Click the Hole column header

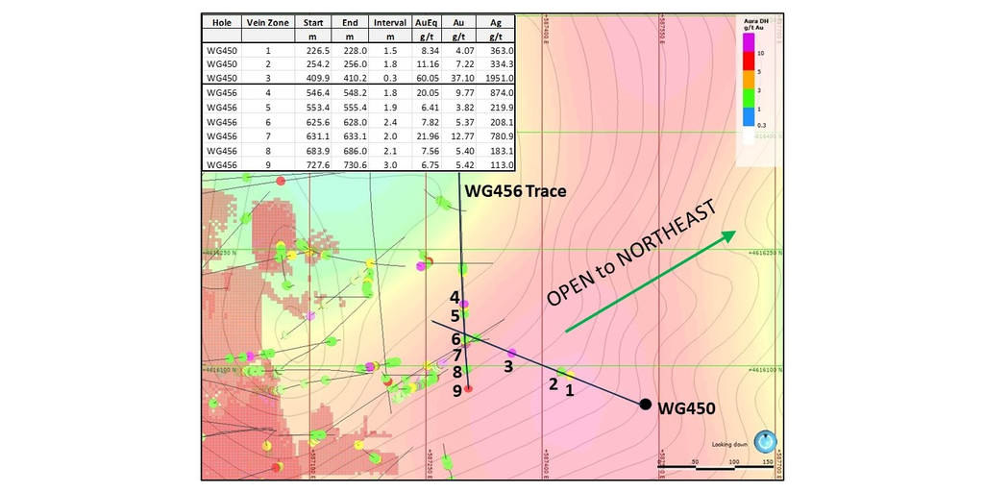tap(221, 22)
